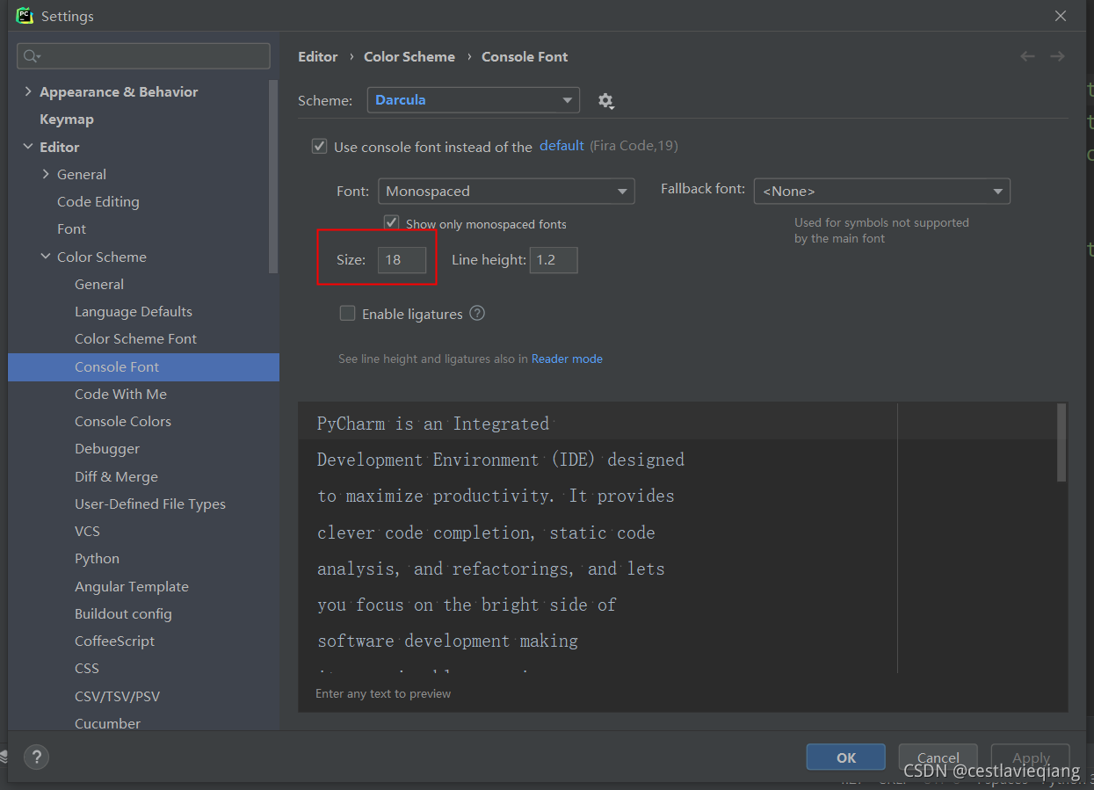The height and width of the screenshot is (790, 1094).
Task: Click the Apply button
Action: (1031, 757)
